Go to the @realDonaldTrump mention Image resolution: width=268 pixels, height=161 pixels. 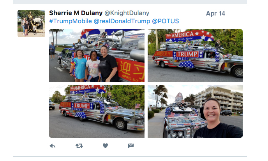click(x=122, y=21)
